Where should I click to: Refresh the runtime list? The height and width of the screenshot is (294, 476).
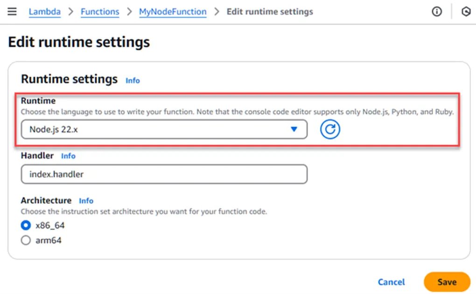(x=330, y=130)
